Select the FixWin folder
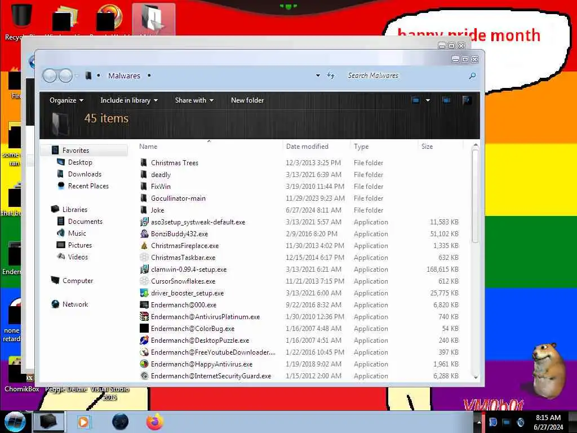The image size is (577, 433). tap(161, 186)
